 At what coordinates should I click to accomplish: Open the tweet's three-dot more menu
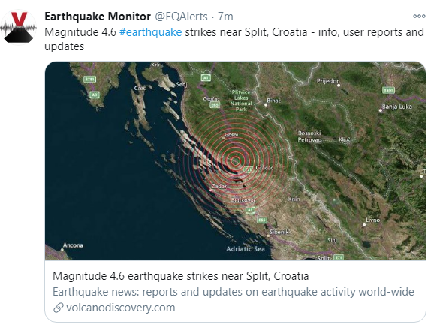(419, 16)
